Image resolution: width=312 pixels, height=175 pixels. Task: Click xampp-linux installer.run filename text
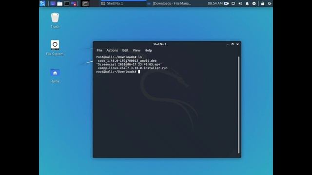pyautogui.click(x=133, y=68)
